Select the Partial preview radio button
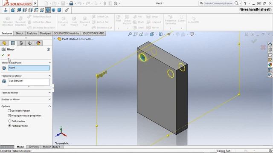The width and height of the screenshot is (273, 153). (x=10, y=126)
